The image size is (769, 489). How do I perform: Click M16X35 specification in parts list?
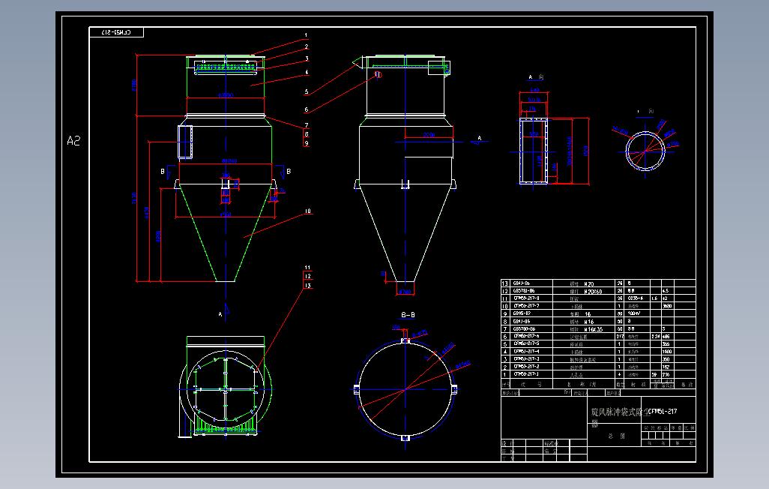point(593,329)
